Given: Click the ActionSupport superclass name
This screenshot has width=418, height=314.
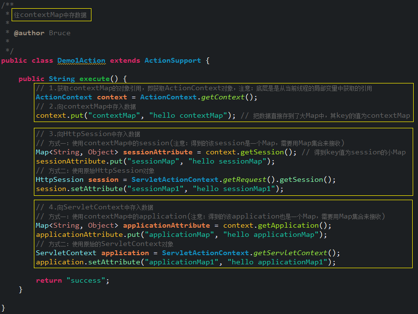Looking at the screenshot, I should pos(173,61).
